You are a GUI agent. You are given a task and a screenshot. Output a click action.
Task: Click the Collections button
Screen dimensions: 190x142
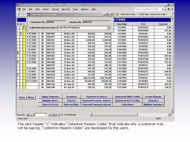127,105
